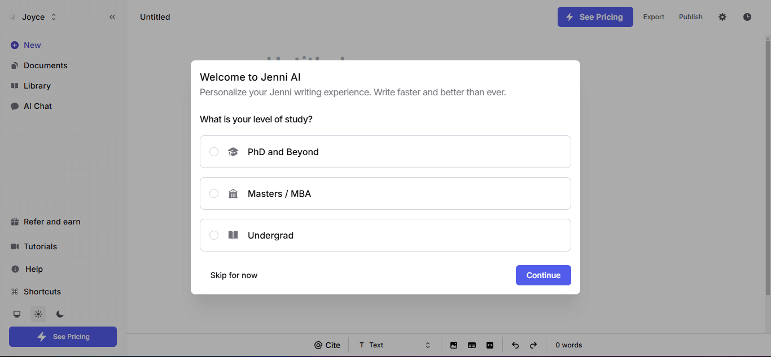Open the Help link

pos(27,269)
